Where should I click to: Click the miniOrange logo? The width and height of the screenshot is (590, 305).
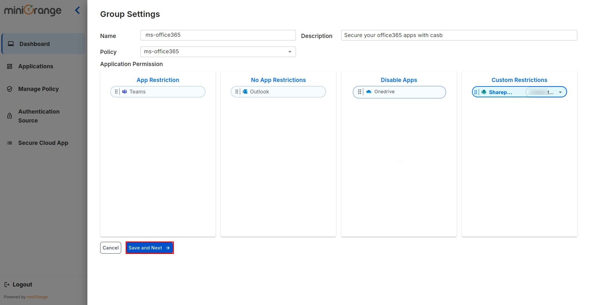33,10
